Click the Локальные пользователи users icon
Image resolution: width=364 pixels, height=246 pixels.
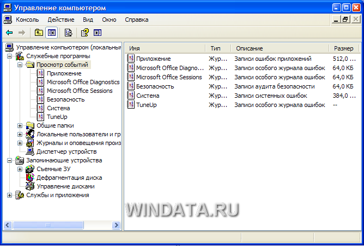(30, 134)
